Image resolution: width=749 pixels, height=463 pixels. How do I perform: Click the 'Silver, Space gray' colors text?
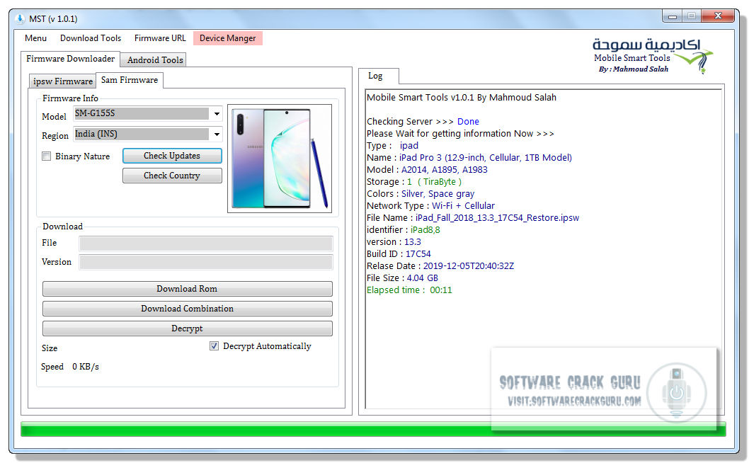click(438, 194)
